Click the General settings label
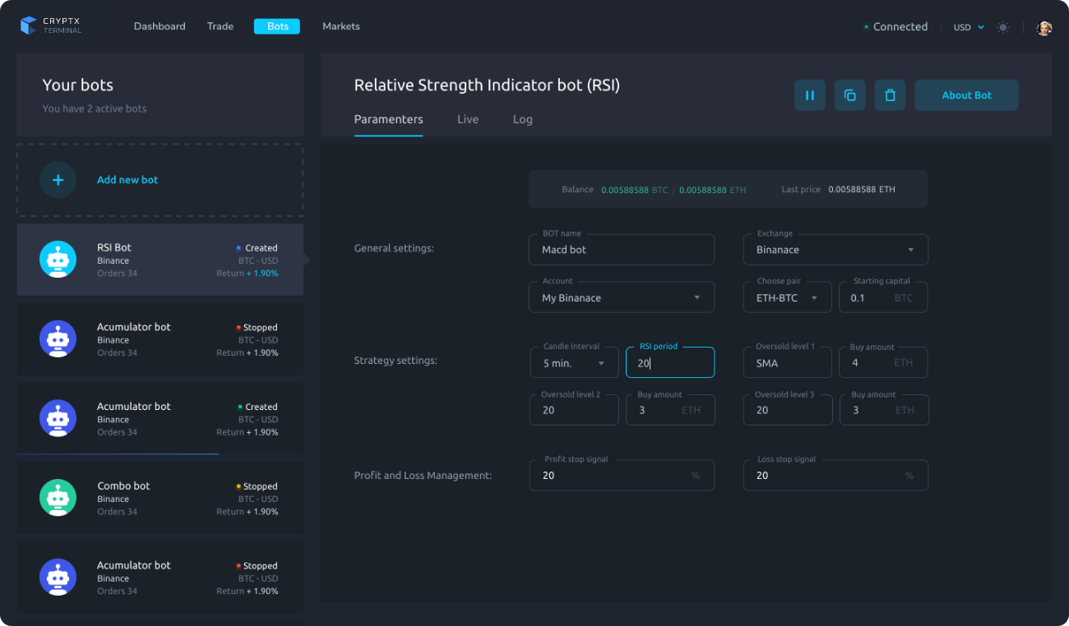This screenshot has height=626, width=1069. tap(394, 248)
